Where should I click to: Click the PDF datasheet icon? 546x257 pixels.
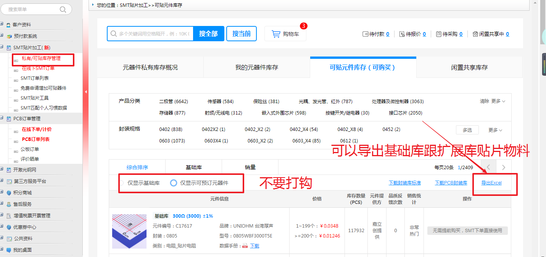pos(245,246)
